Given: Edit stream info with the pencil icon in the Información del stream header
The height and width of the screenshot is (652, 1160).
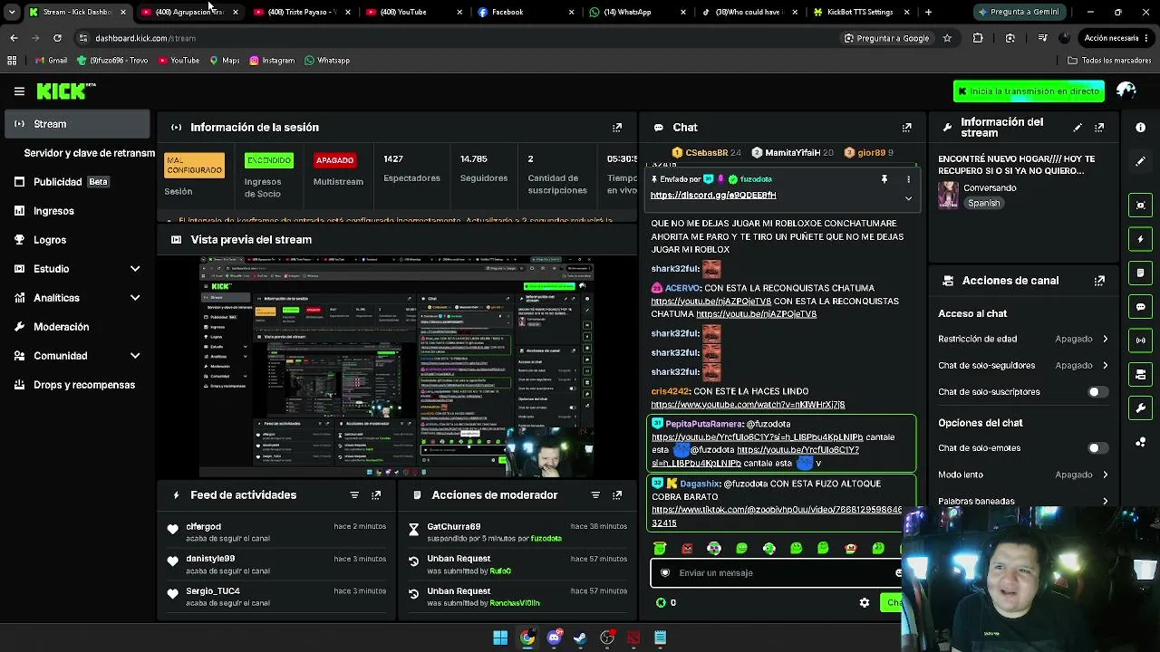Looking at the screenshot, I should (1078, 128).
